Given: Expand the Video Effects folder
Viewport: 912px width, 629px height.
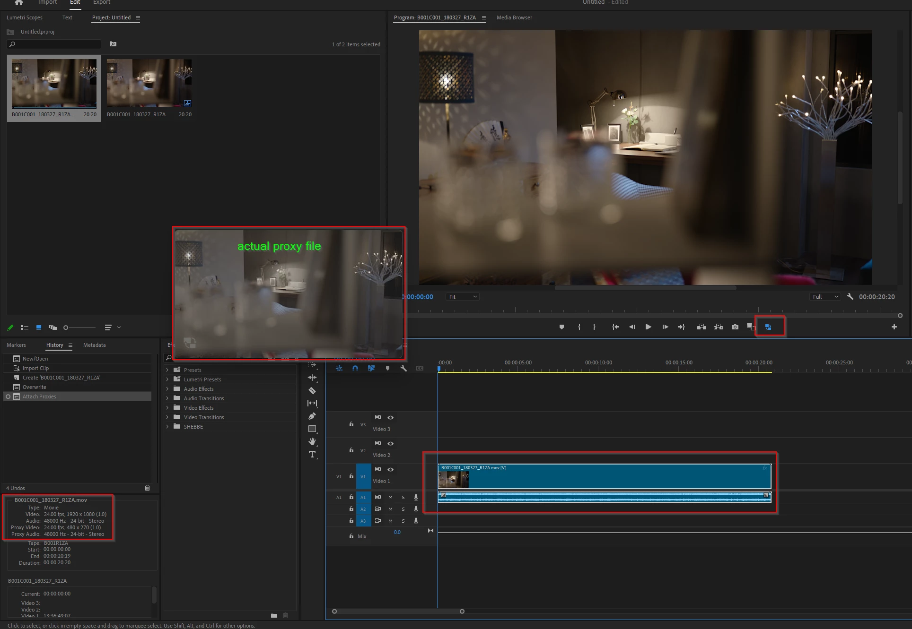Looking at the screenshot, I should click(167, 408).
